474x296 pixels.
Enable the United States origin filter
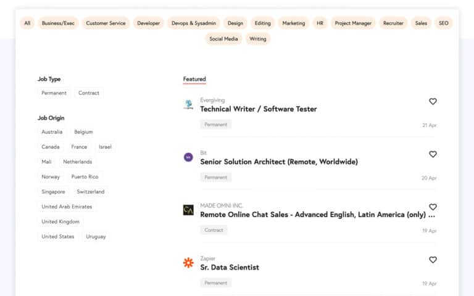tap(58, 237)
